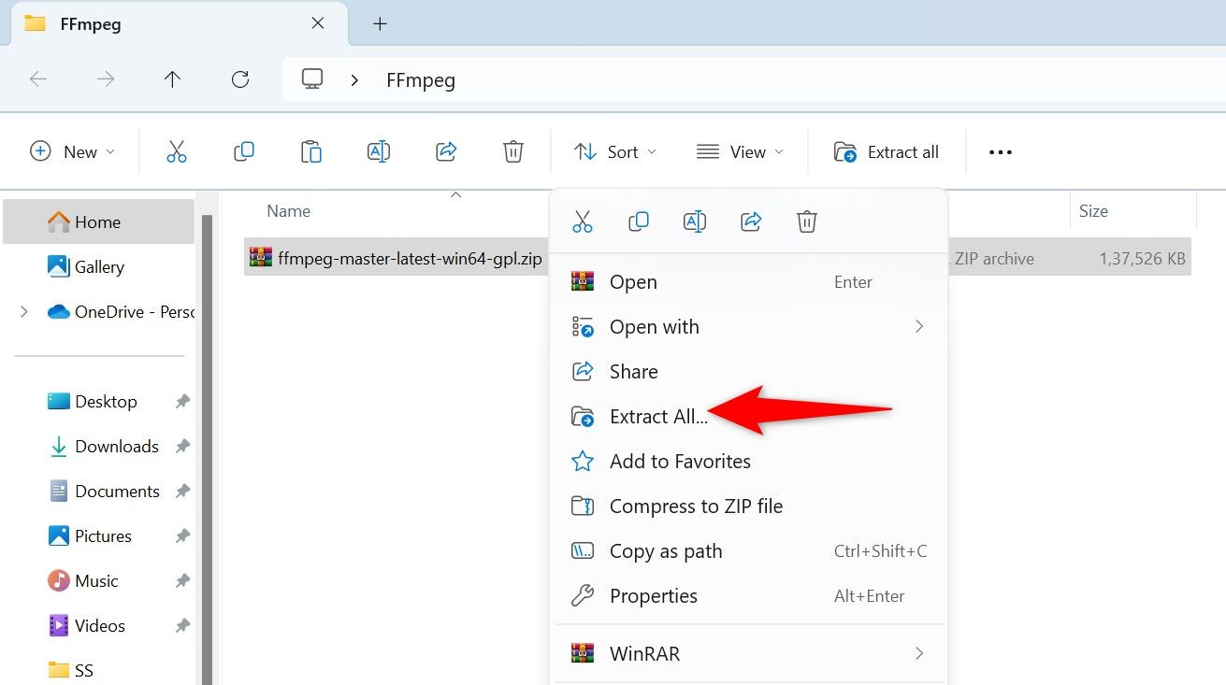Go back with the back arrow

(38, 79)
